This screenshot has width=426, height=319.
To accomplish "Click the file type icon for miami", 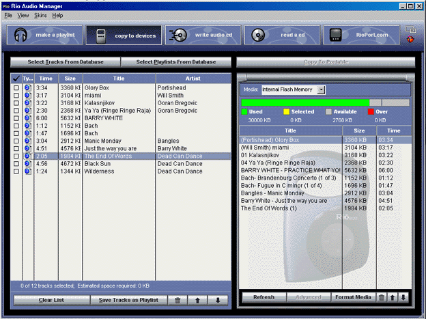I will click(28, 96).
